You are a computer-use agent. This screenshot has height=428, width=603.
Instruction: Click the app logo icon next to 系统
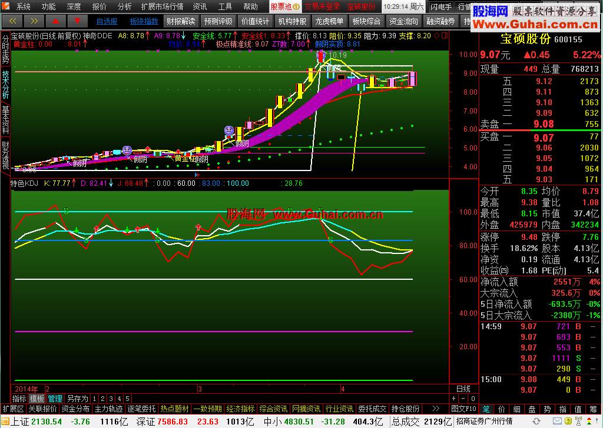tap(5, 6)
